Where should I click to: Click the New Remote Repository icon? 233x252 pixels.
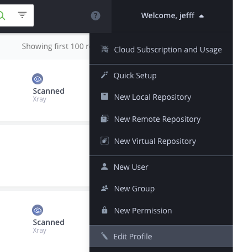tap(104, 119)
